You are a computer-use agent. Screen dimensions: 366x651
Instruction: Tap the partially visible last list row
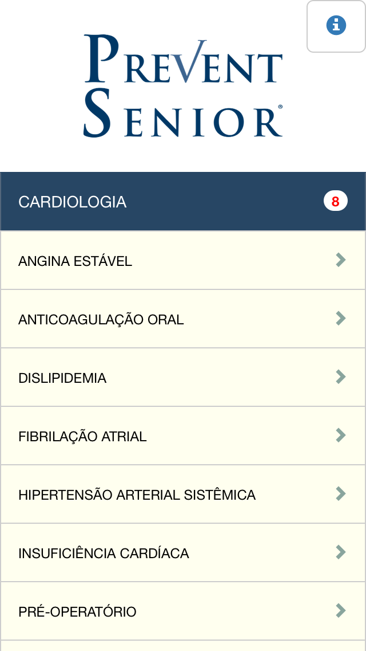[183, 646]
